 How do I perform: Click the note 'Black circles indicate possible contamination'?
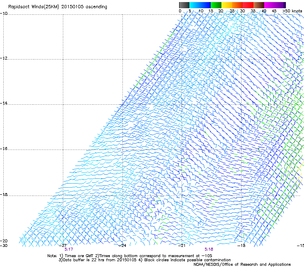click(x=187, y=260)
